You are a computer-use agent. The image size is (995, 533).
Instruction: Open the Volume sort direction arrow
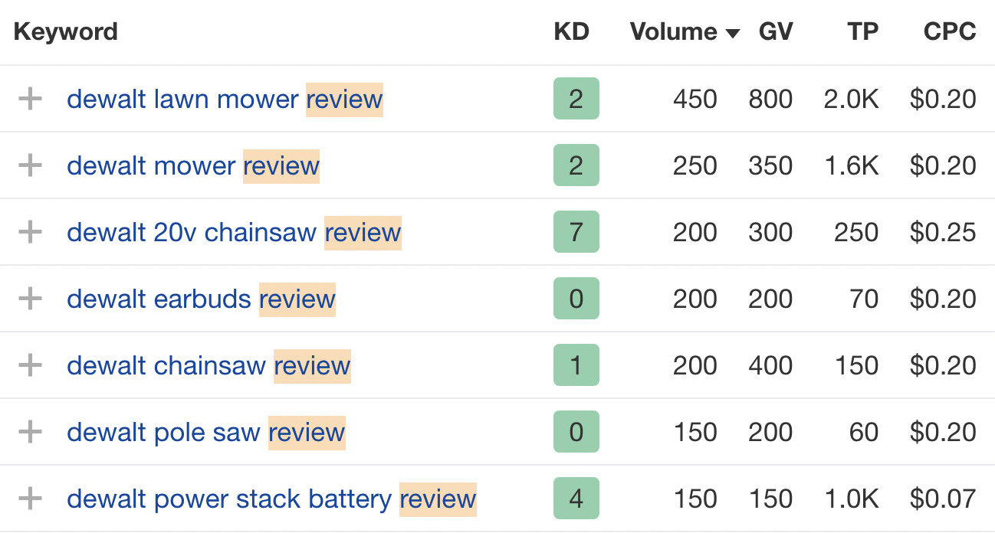[733, 32]
